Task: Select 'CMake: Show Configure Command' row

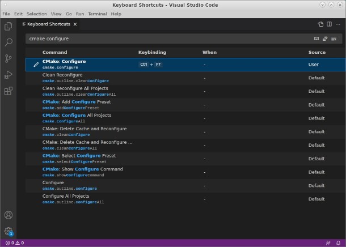Action: (185, 172)
